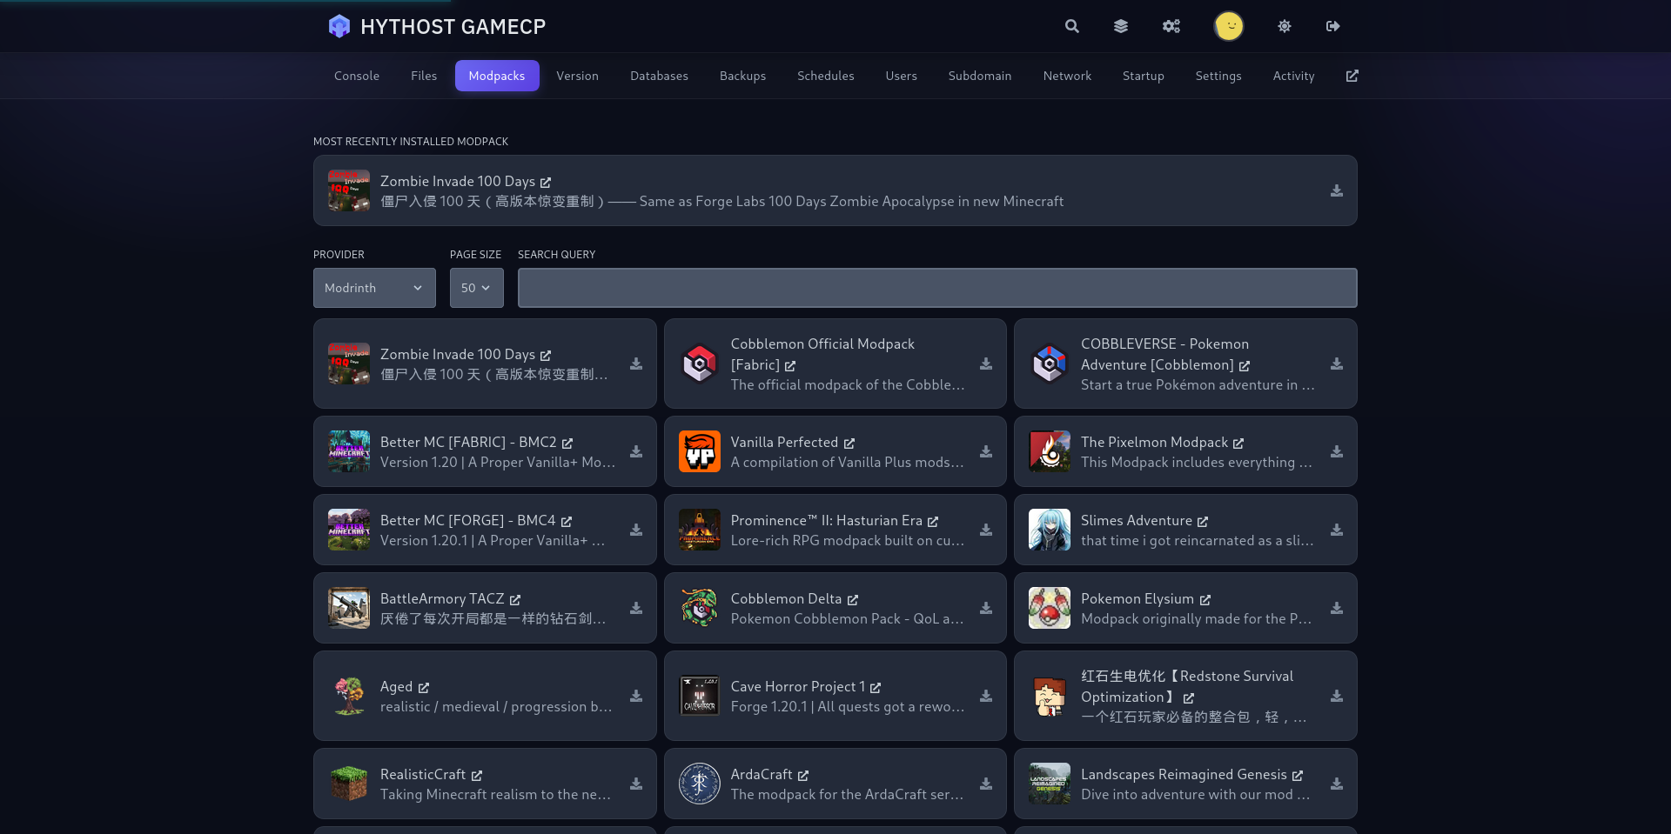
Task: Download Better MC [FORGE] - BMC4
Action: [x=636, y=530]
